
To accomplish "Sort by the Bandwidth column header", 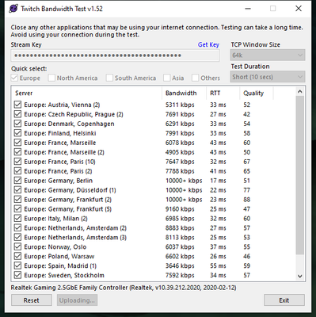I will point(184,93).
